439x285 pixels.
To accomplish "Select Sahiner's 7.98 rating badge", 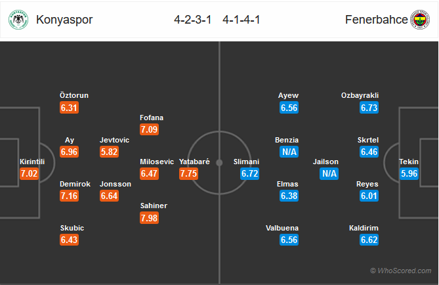I will tap(149, 218).
